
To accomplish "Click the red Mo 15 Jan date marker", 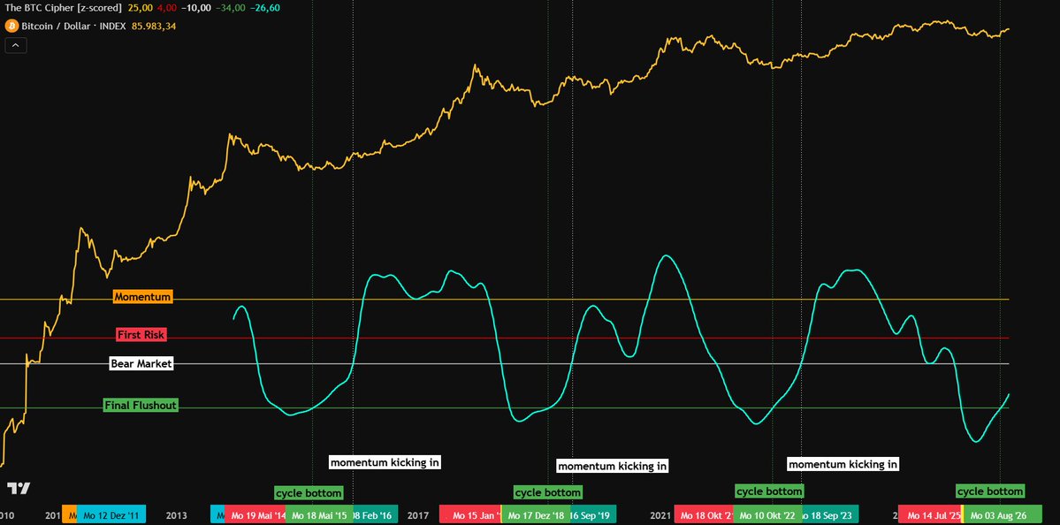I will pyautogui.click(x=469, y=515).
